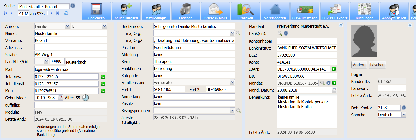Click Anonymisieren toolbar button

click(x=394, y=11)
